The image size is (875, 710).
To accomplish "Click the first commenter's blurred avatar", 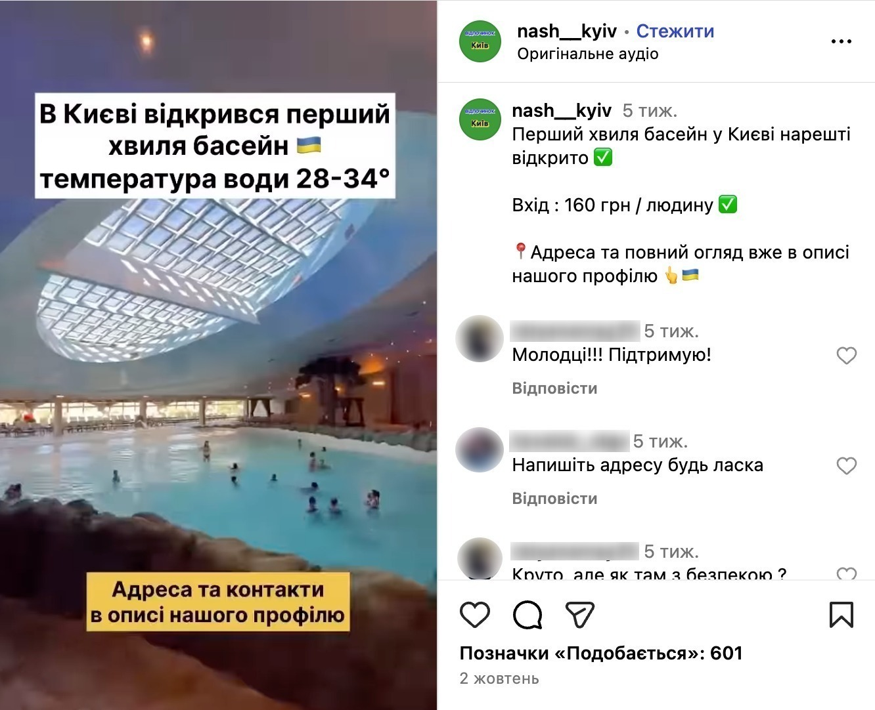I will pyautogui.click(x=480, y=339).
